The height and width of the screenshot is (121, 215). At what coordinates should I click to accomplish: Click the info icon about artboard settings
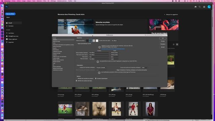[98, 62]
